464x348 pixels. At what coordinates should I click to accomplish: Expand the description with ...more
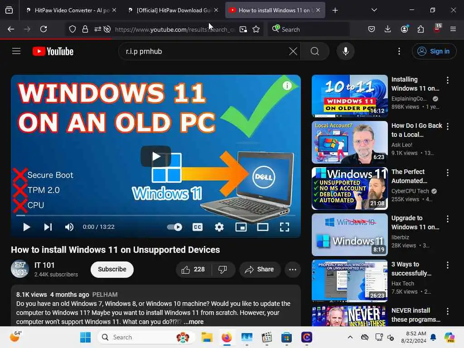(193, 322)
